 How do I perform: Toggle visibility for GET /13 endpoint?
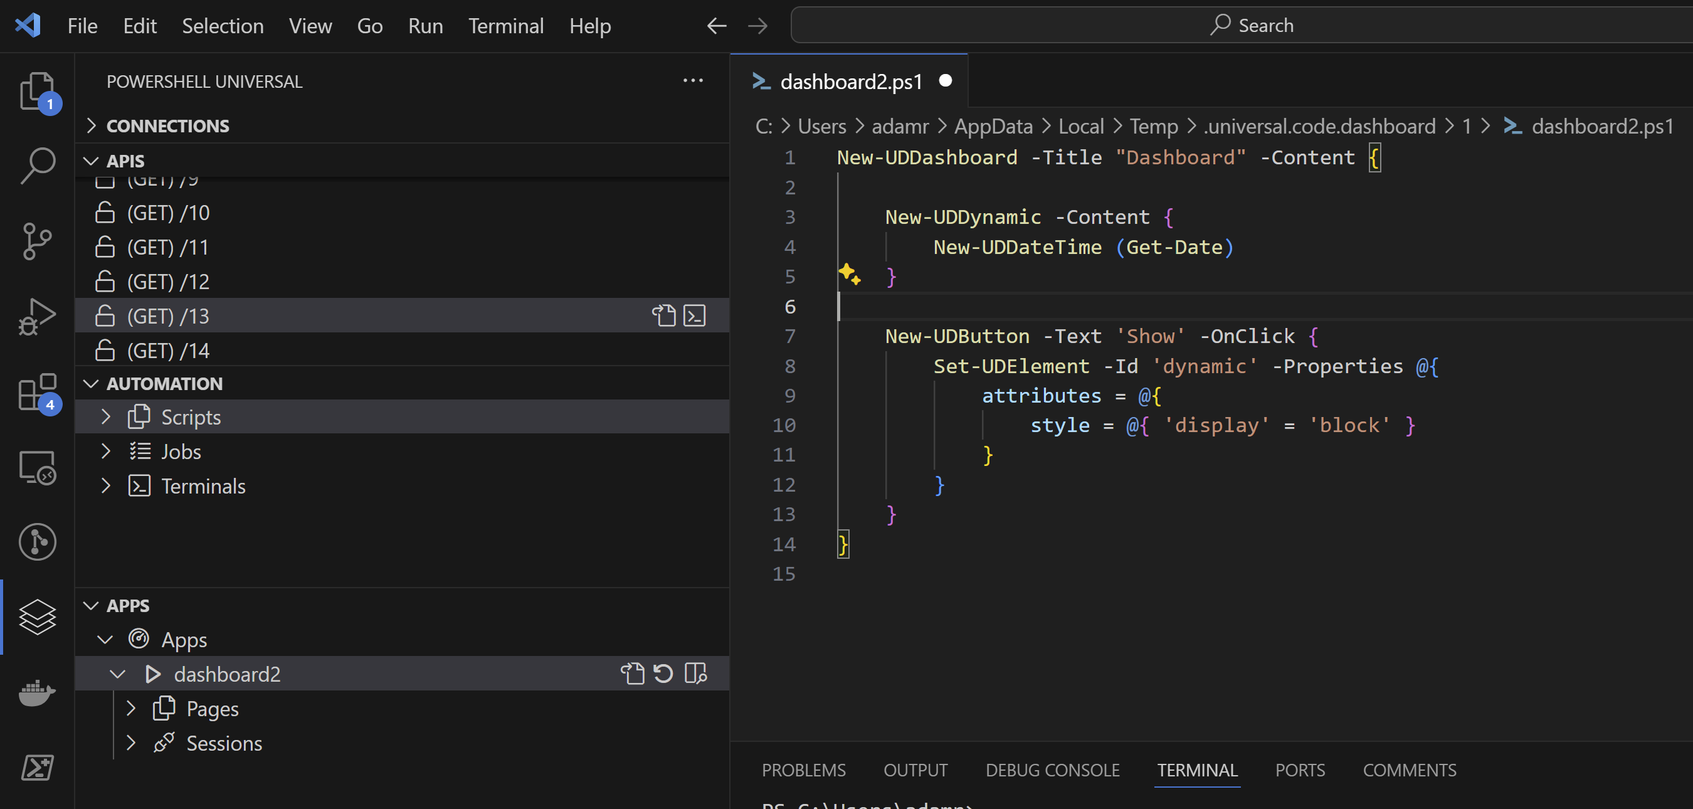click(106, 315)
